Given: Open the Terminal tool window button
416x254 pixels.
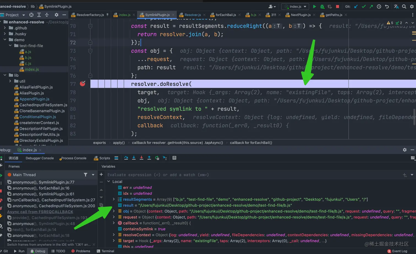Looking at the screenshot, I should [x=105, y=251].
